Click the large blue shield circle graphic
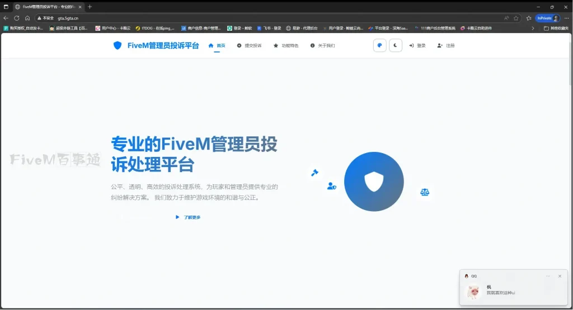 pyautogui.click(x=374, y=182)
